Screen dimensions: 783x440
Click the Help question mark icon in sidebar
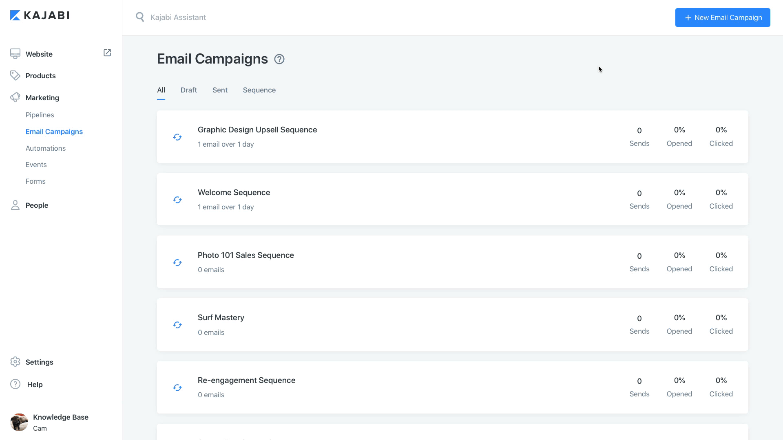click(15, 384)
